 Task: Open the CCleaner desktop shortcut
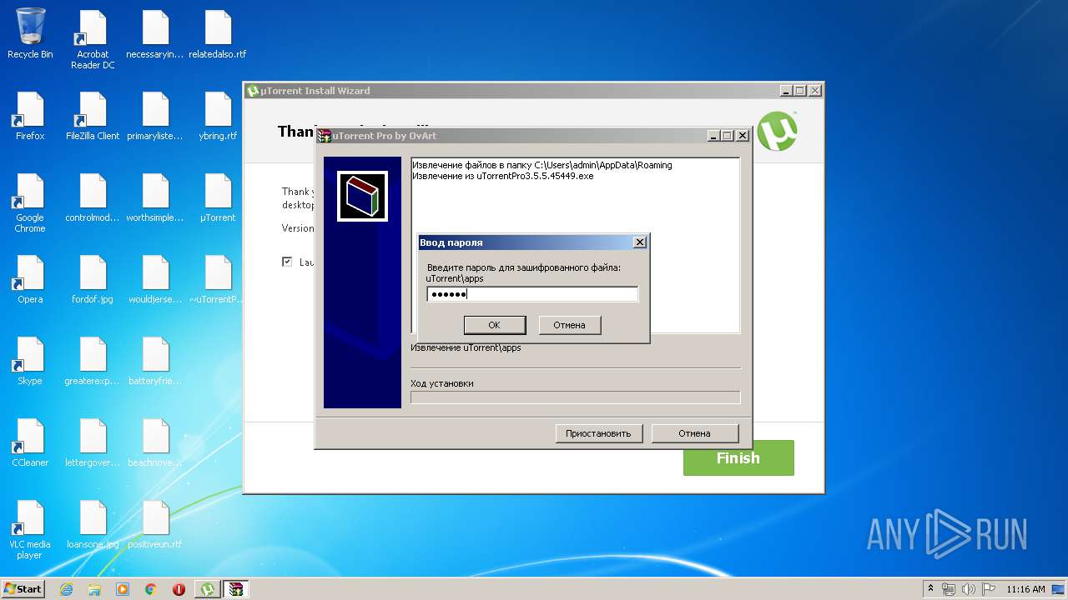coord(30,442)
